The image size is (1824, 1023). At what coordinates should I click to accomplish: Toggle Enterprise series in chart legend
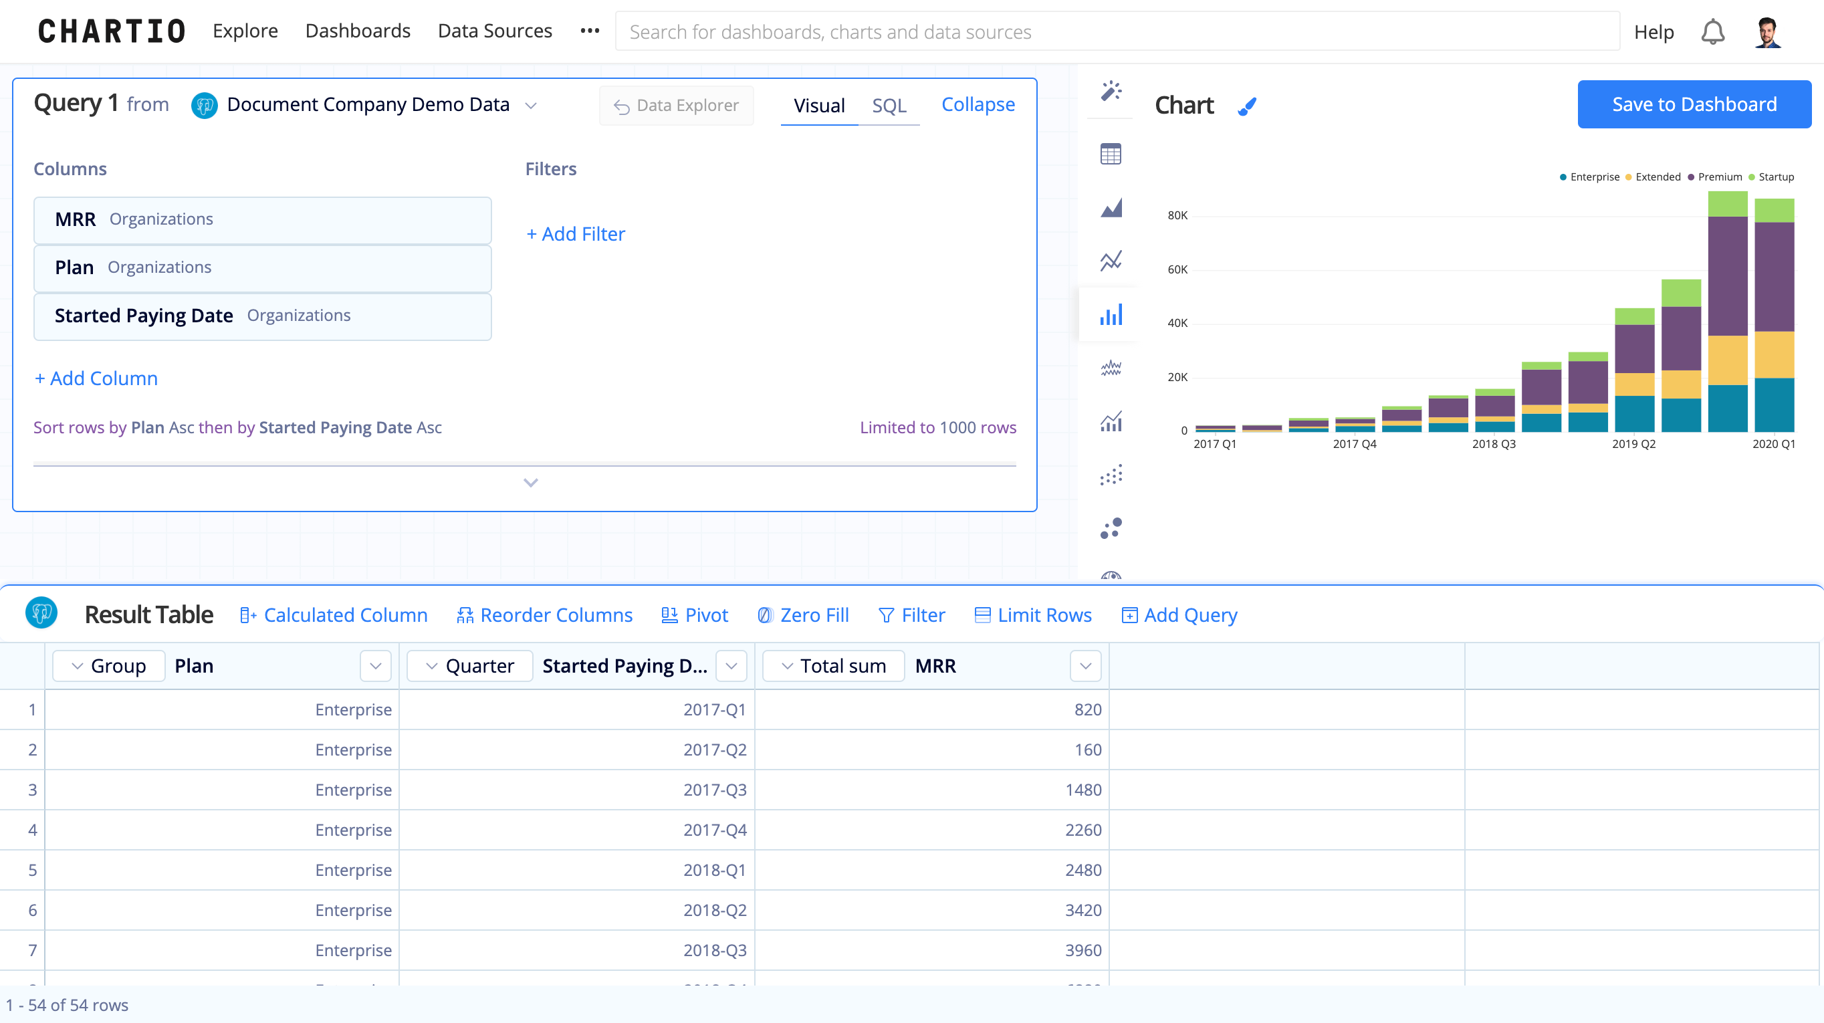(1589, 177)
